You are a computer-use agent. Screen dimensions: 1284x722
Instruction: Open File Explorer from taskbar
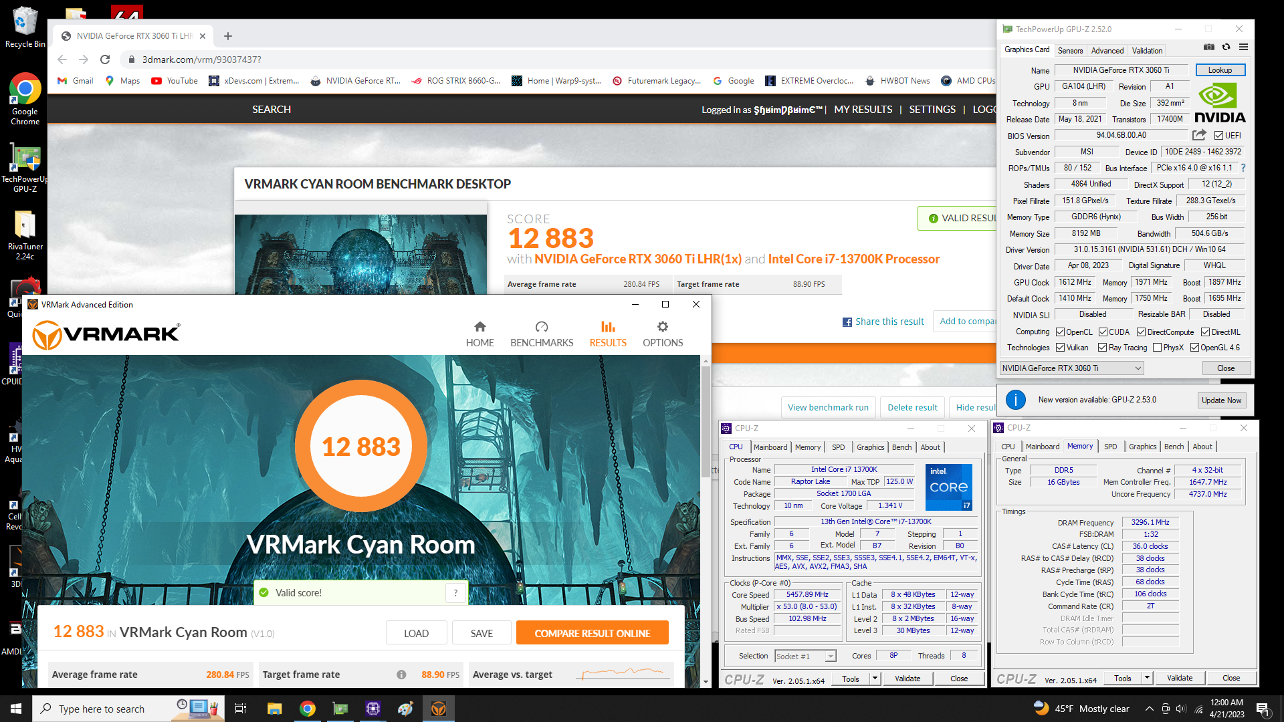tap(274, 709)
